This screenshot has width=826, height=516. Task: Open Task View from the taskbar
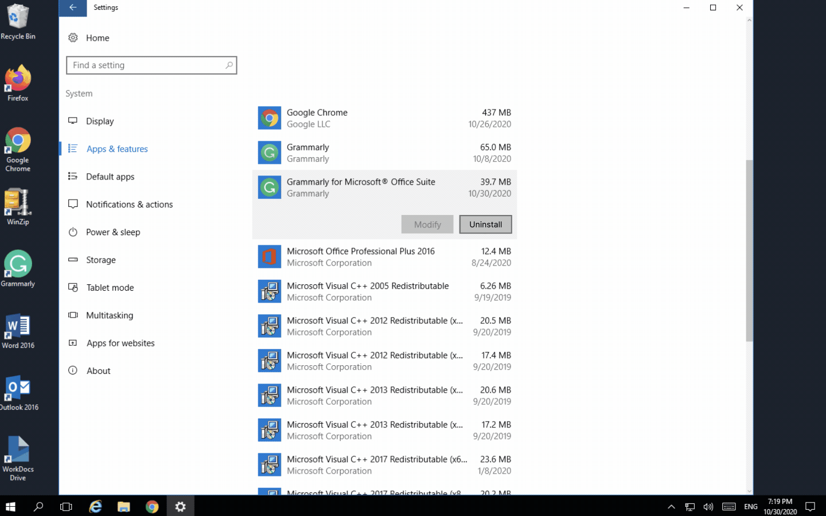pos(67,506)
